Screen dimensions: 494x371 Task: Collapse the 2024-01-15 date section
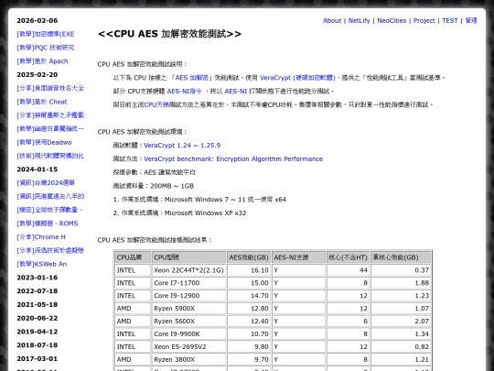click(x=38, y=169)
